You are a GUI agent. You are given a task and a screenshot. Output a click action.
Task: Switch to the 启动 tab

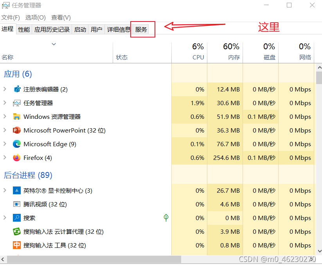point(80,30)
